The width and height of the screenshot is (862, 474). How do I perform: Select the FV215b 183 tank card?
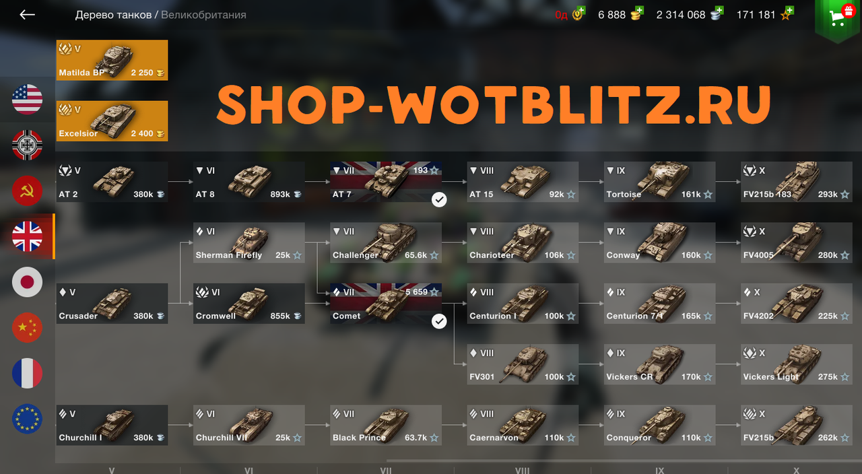(796, 182)
